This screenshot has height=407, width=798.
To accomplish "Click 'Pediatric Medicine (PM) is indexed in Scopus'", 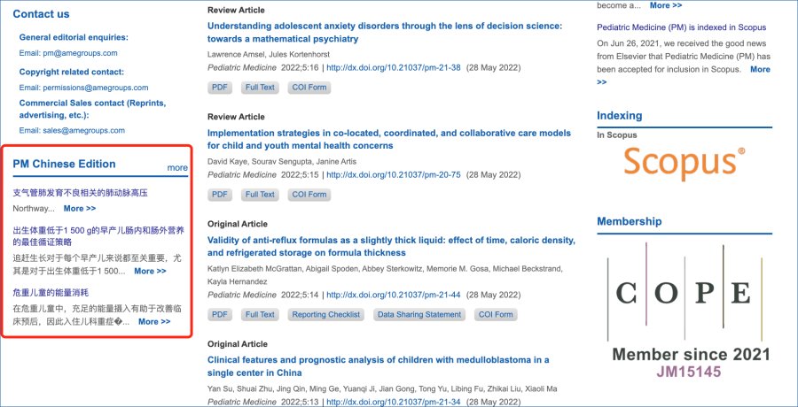I will (681, 27).
